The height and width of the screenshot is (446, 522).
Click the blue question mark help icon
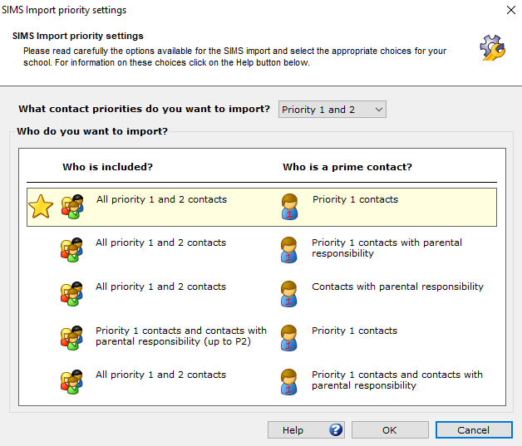pos(336,429)
